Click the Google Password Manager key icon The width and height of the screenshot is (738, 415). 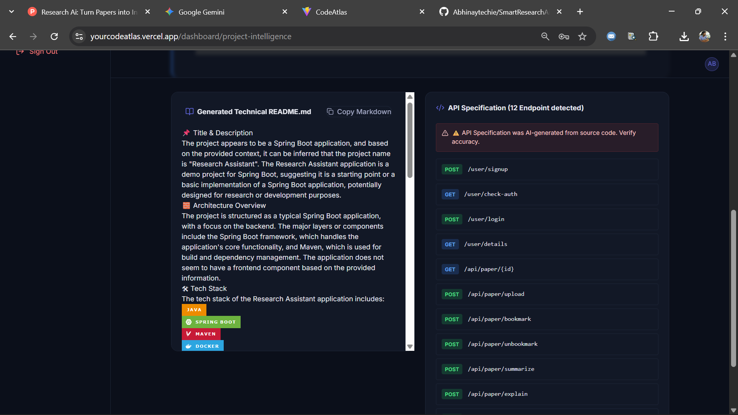click(563, 37)
